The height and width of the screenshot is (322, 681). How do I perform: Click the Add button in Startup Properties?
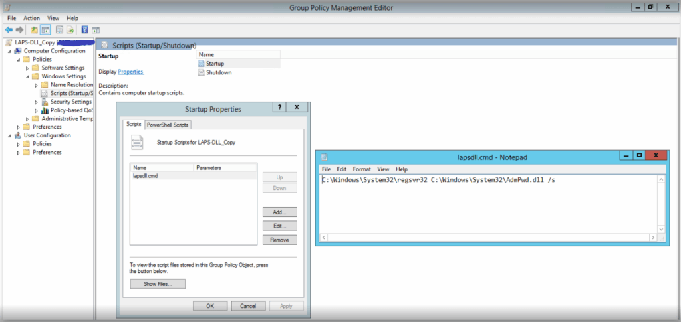279,212
